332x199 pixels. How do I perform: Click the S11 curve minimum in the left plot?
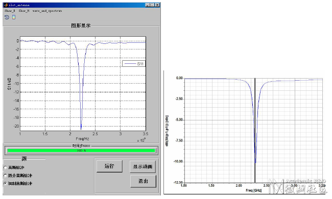[81, 129]
